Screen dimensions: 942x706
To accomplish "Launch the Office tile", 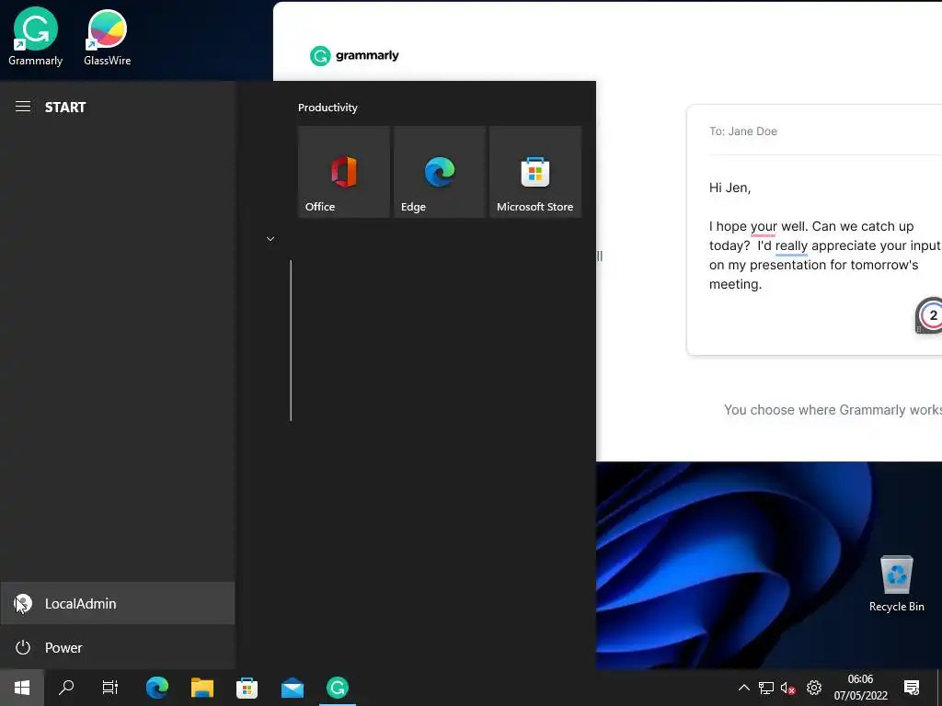I will point(344,172).
